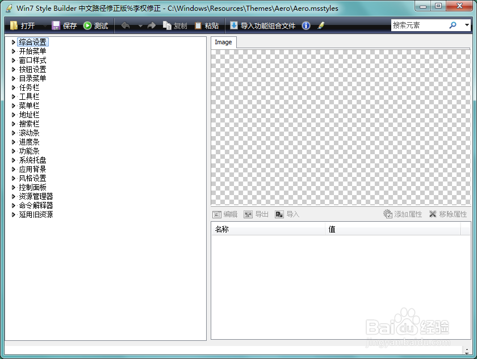Save the style with 保存
This screenshot has height=359, width=477.
point(64,26)
